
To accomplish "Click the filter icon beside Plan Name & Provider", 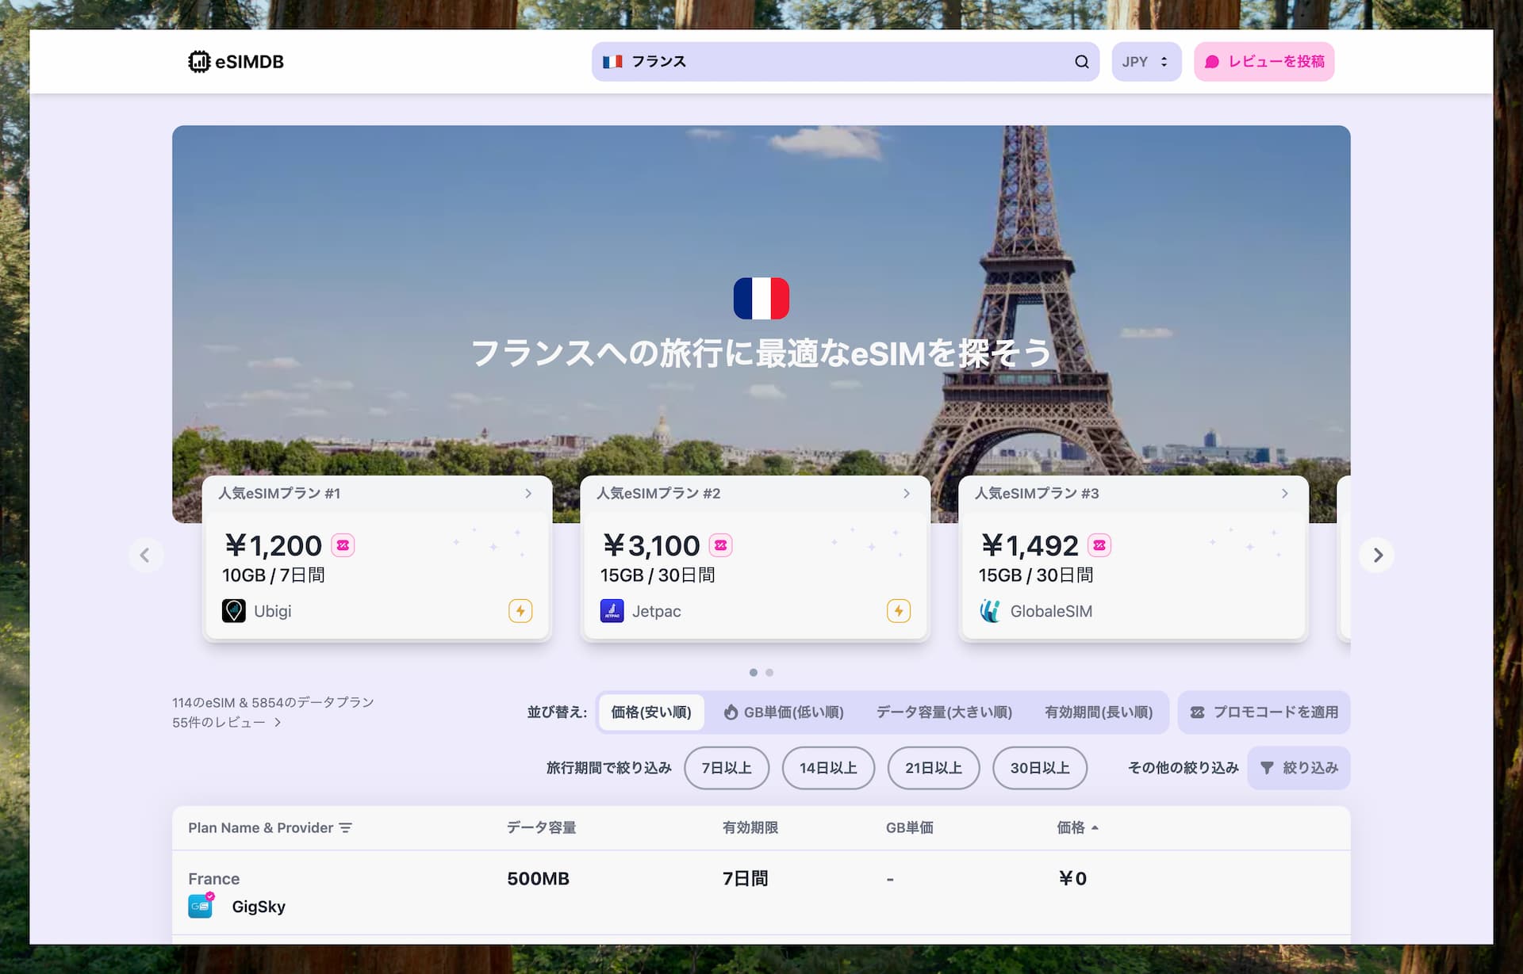I will [347, 827].
